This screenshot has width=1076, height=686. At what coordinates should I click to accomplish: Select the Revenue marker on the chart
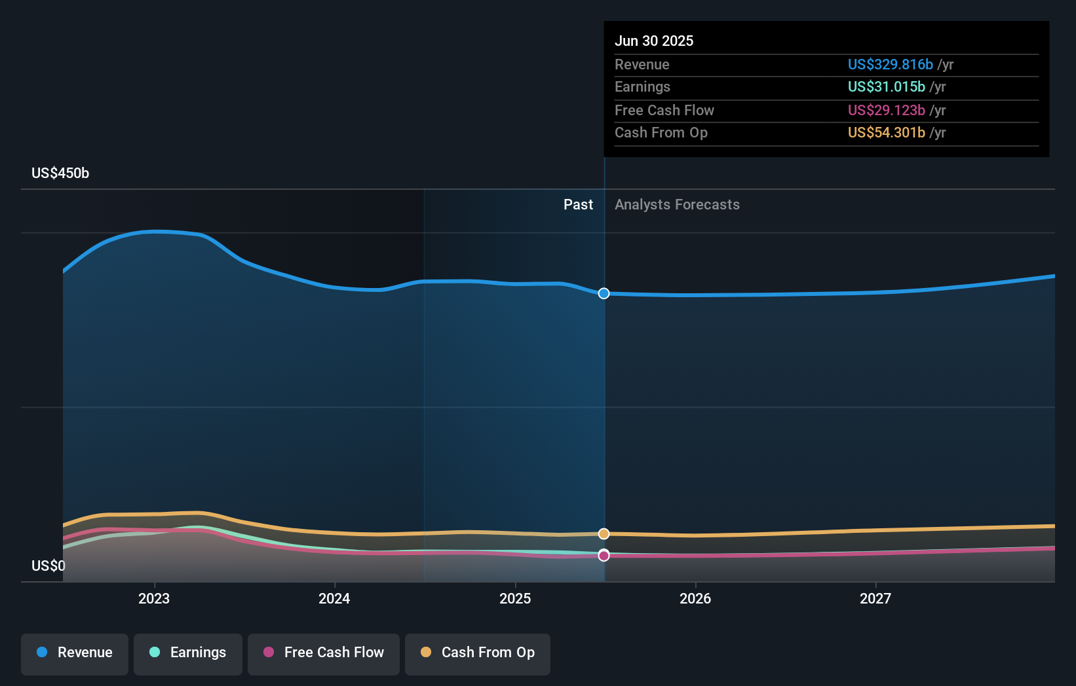(604, 293)
